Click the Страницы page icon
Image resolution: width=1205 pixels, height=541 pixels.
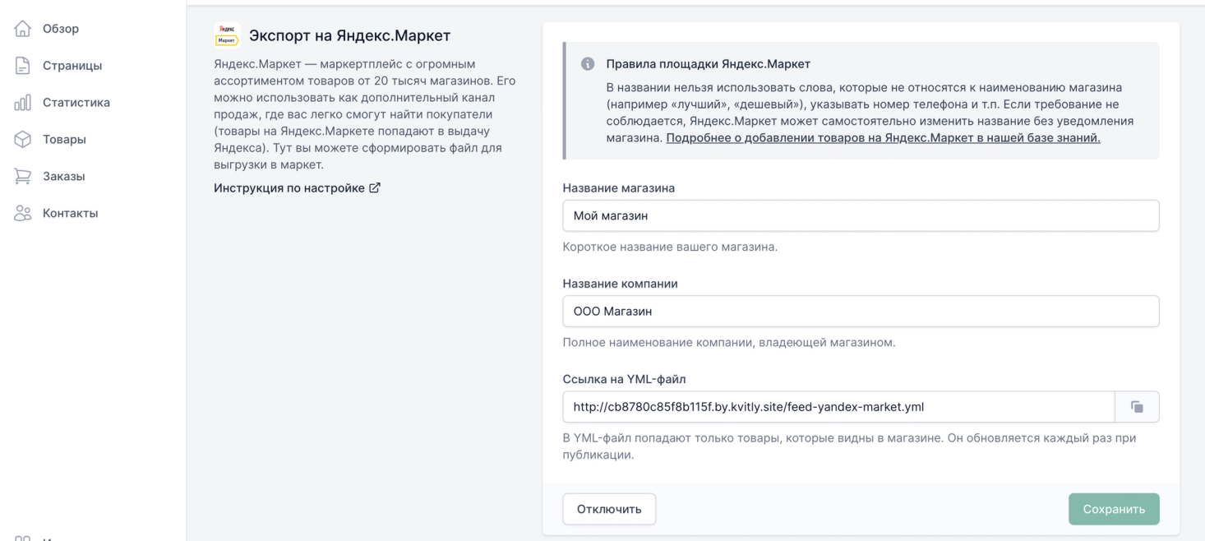point(23,66)
